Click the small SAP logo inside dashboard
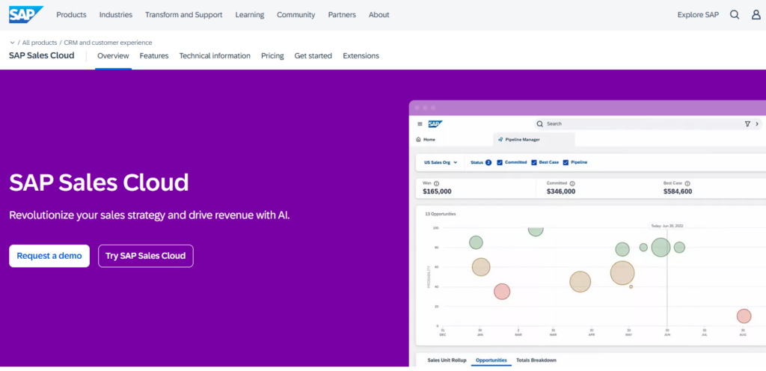 435,124
